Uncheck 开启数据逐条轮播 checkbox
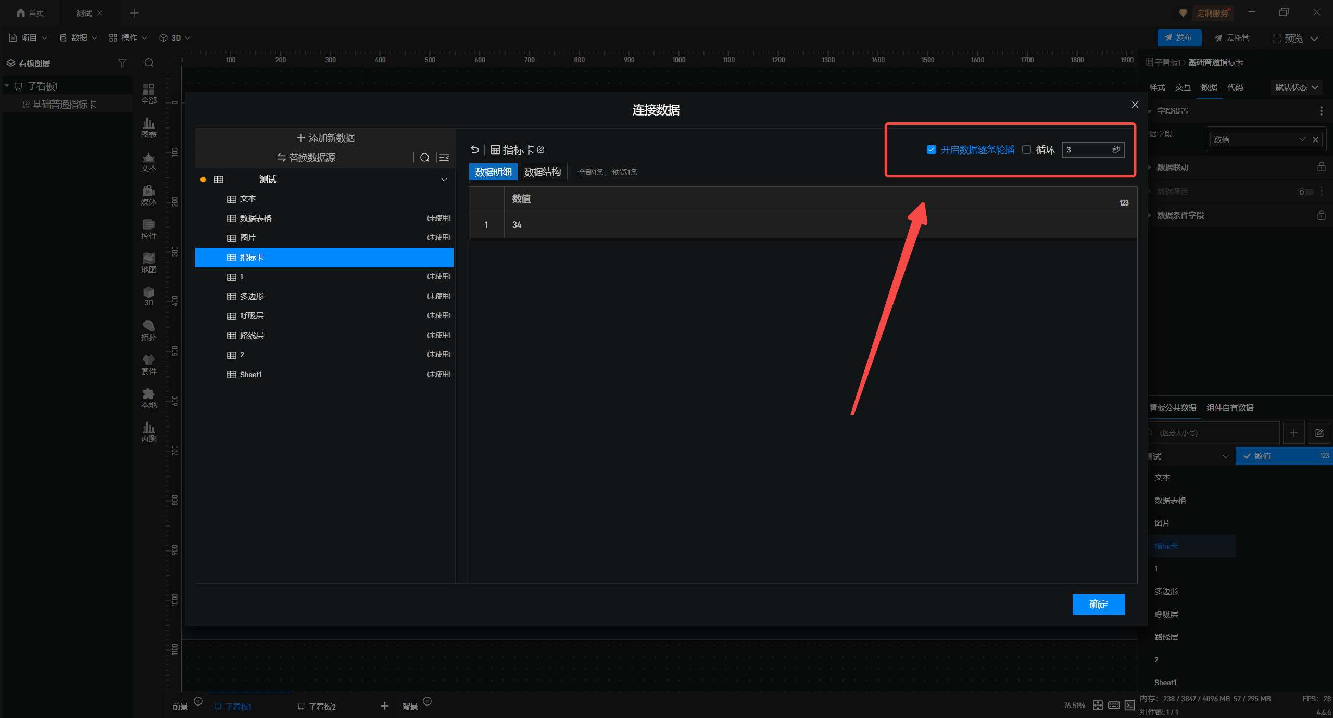 point(931,150)
